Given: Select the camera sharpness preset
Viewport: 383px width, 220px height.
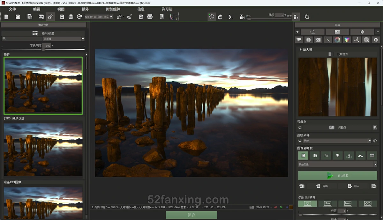Looking at the screenshot, I should [x=315, y=156].
